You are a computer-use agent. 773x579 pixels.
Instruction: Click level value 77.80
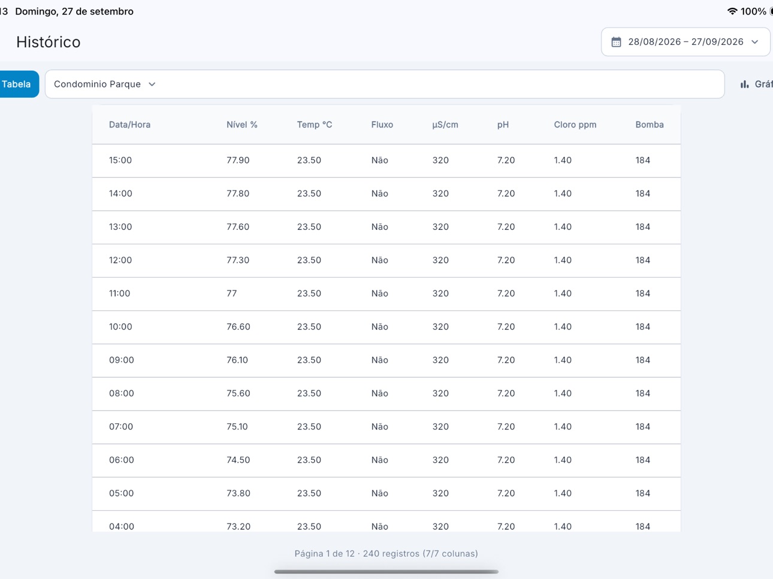(x=238, y=193)
